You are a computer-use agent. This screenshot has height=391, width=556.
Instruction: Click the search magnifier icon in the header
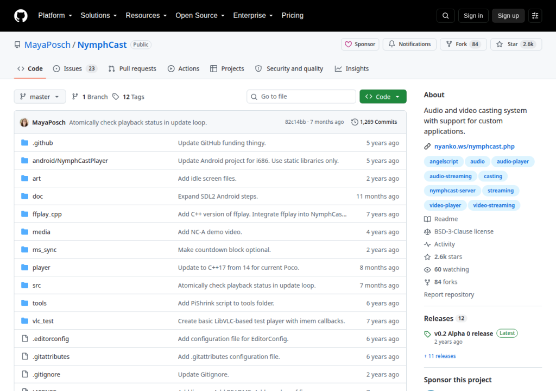(445, 16)
